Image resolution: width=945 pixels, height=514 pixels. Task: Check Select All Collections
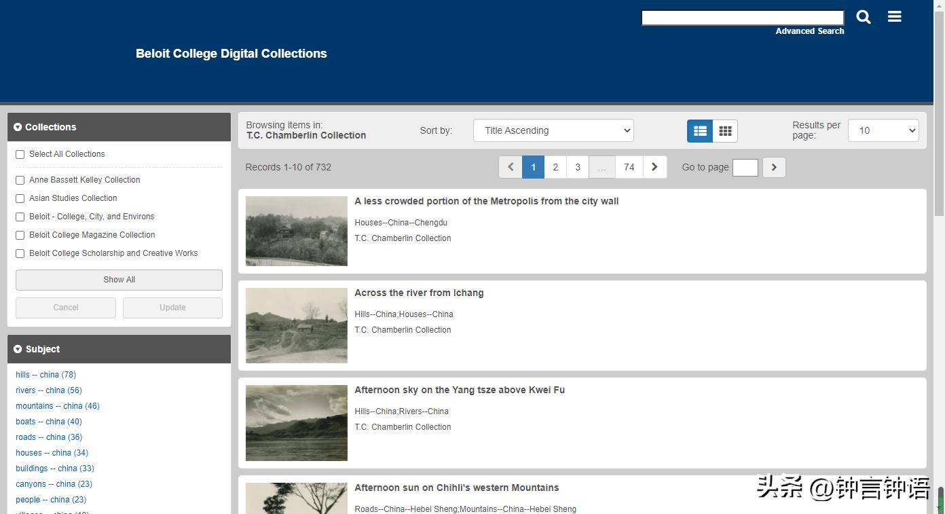click(x=20, y=155)
